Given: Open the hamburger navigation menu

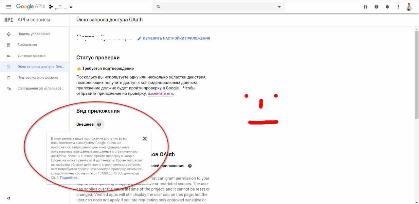Looking at the screenshot, I should coord(9,7).
